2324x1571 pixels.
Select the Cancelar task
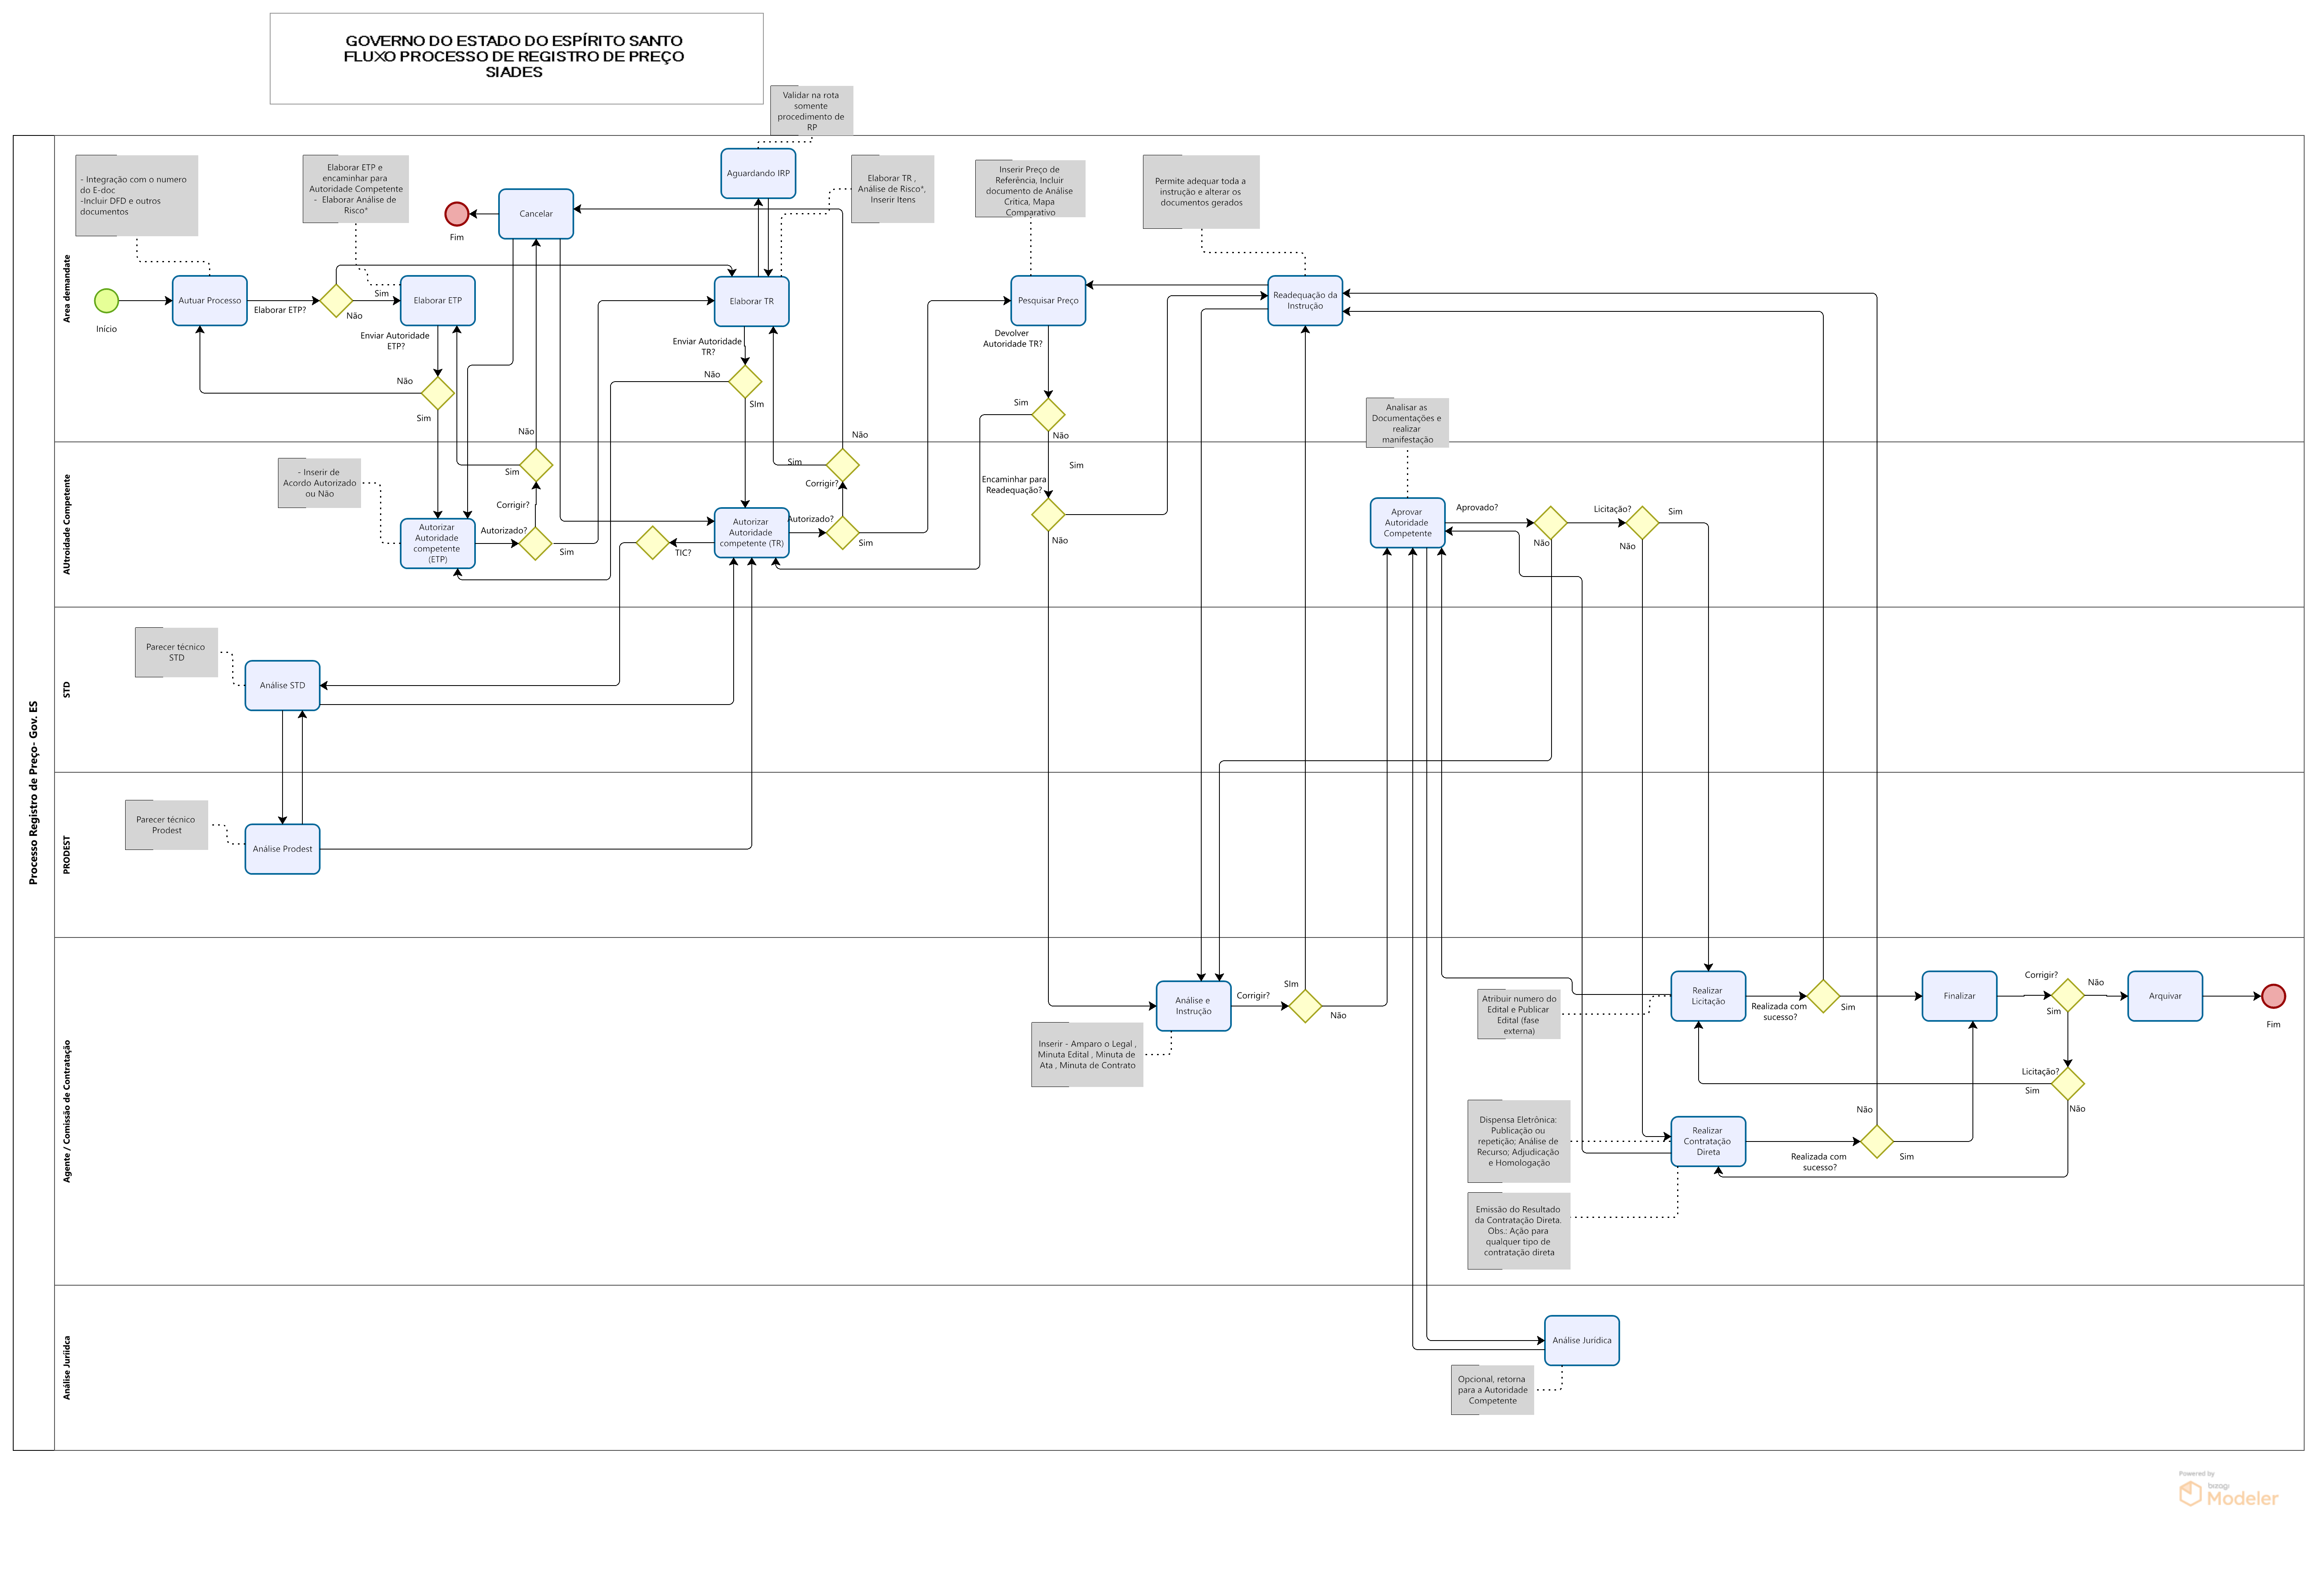tap(536, 214)
